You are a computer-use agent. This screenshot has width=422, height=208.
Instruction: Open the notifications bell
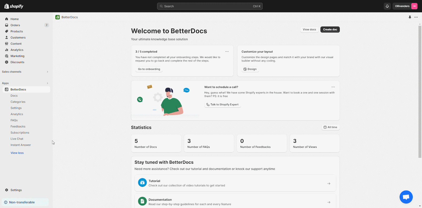pyautogui.click(x=387, y=6)
